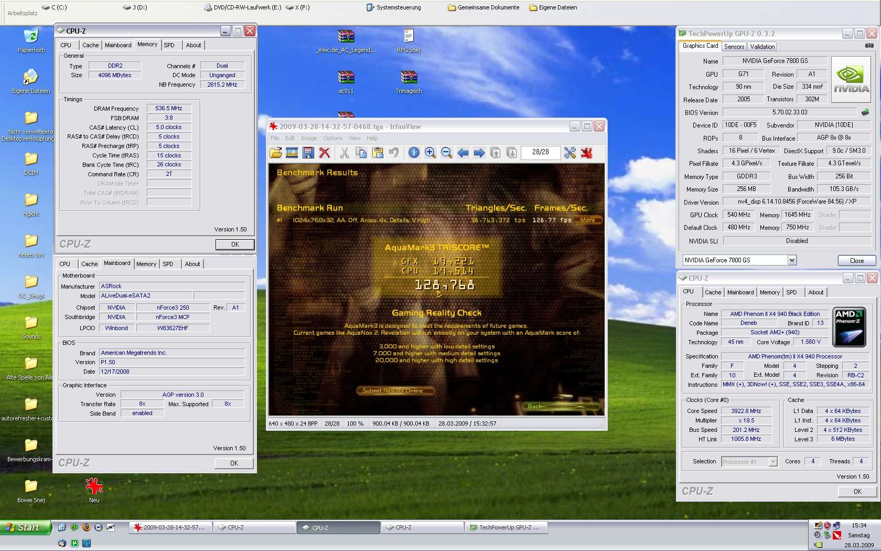881x551 pixels.
Task: Select About tab in lower-left CPU-Z window
Action: (192, 264)
